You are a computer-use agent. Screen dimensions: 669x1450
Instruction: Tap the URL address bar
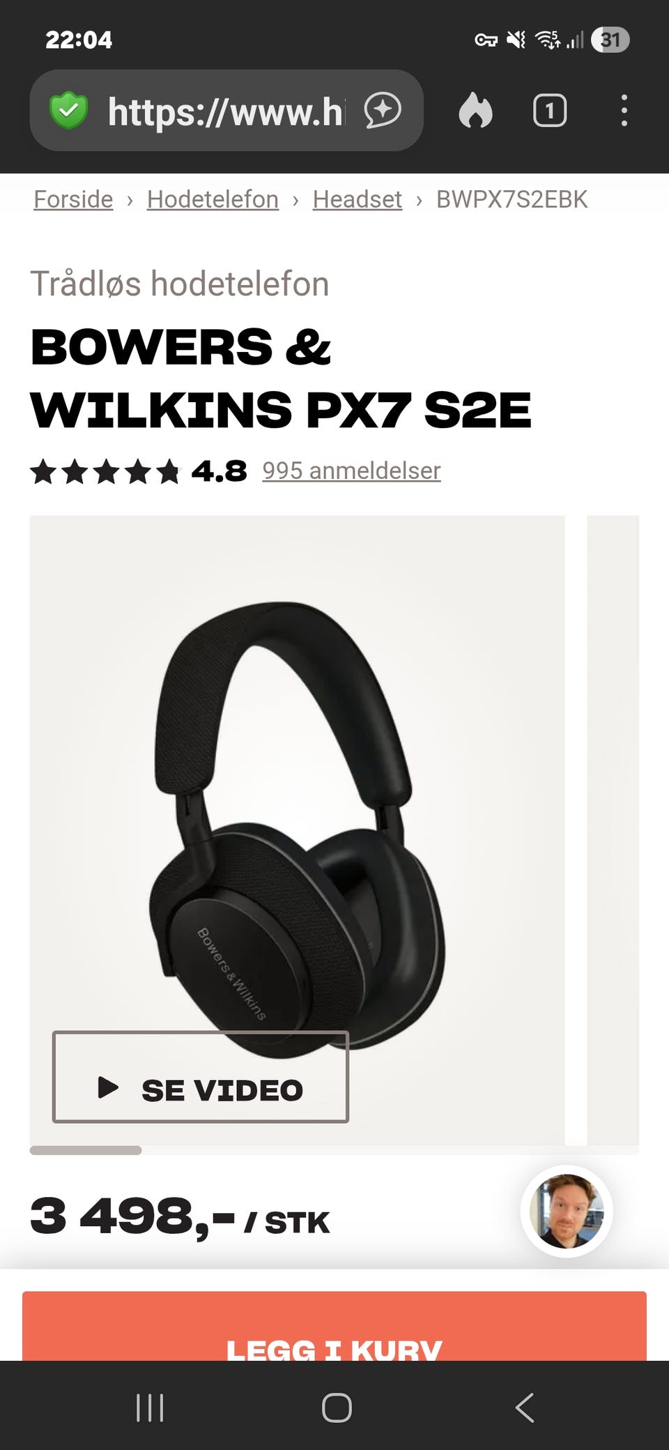tap(226, 110)
